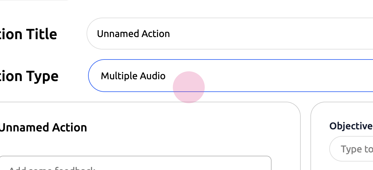Click the 'Action Type' label
Viewport: 373px width, 170px height.
29,76
